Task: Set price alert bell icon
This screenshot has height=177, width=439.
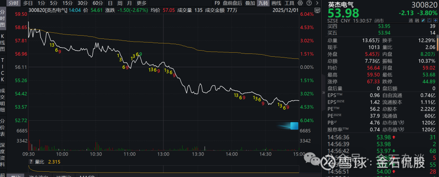Action: coord(429,20)
